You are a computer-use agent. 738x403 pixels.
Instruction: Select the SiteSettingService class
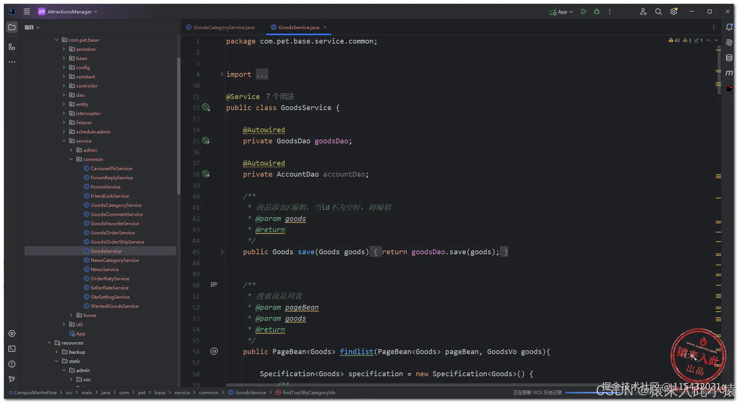click(x=110, y=297)
